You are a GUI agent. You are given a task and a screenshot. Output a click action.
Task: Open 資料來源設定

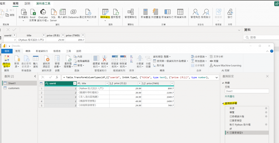[47, 61]
